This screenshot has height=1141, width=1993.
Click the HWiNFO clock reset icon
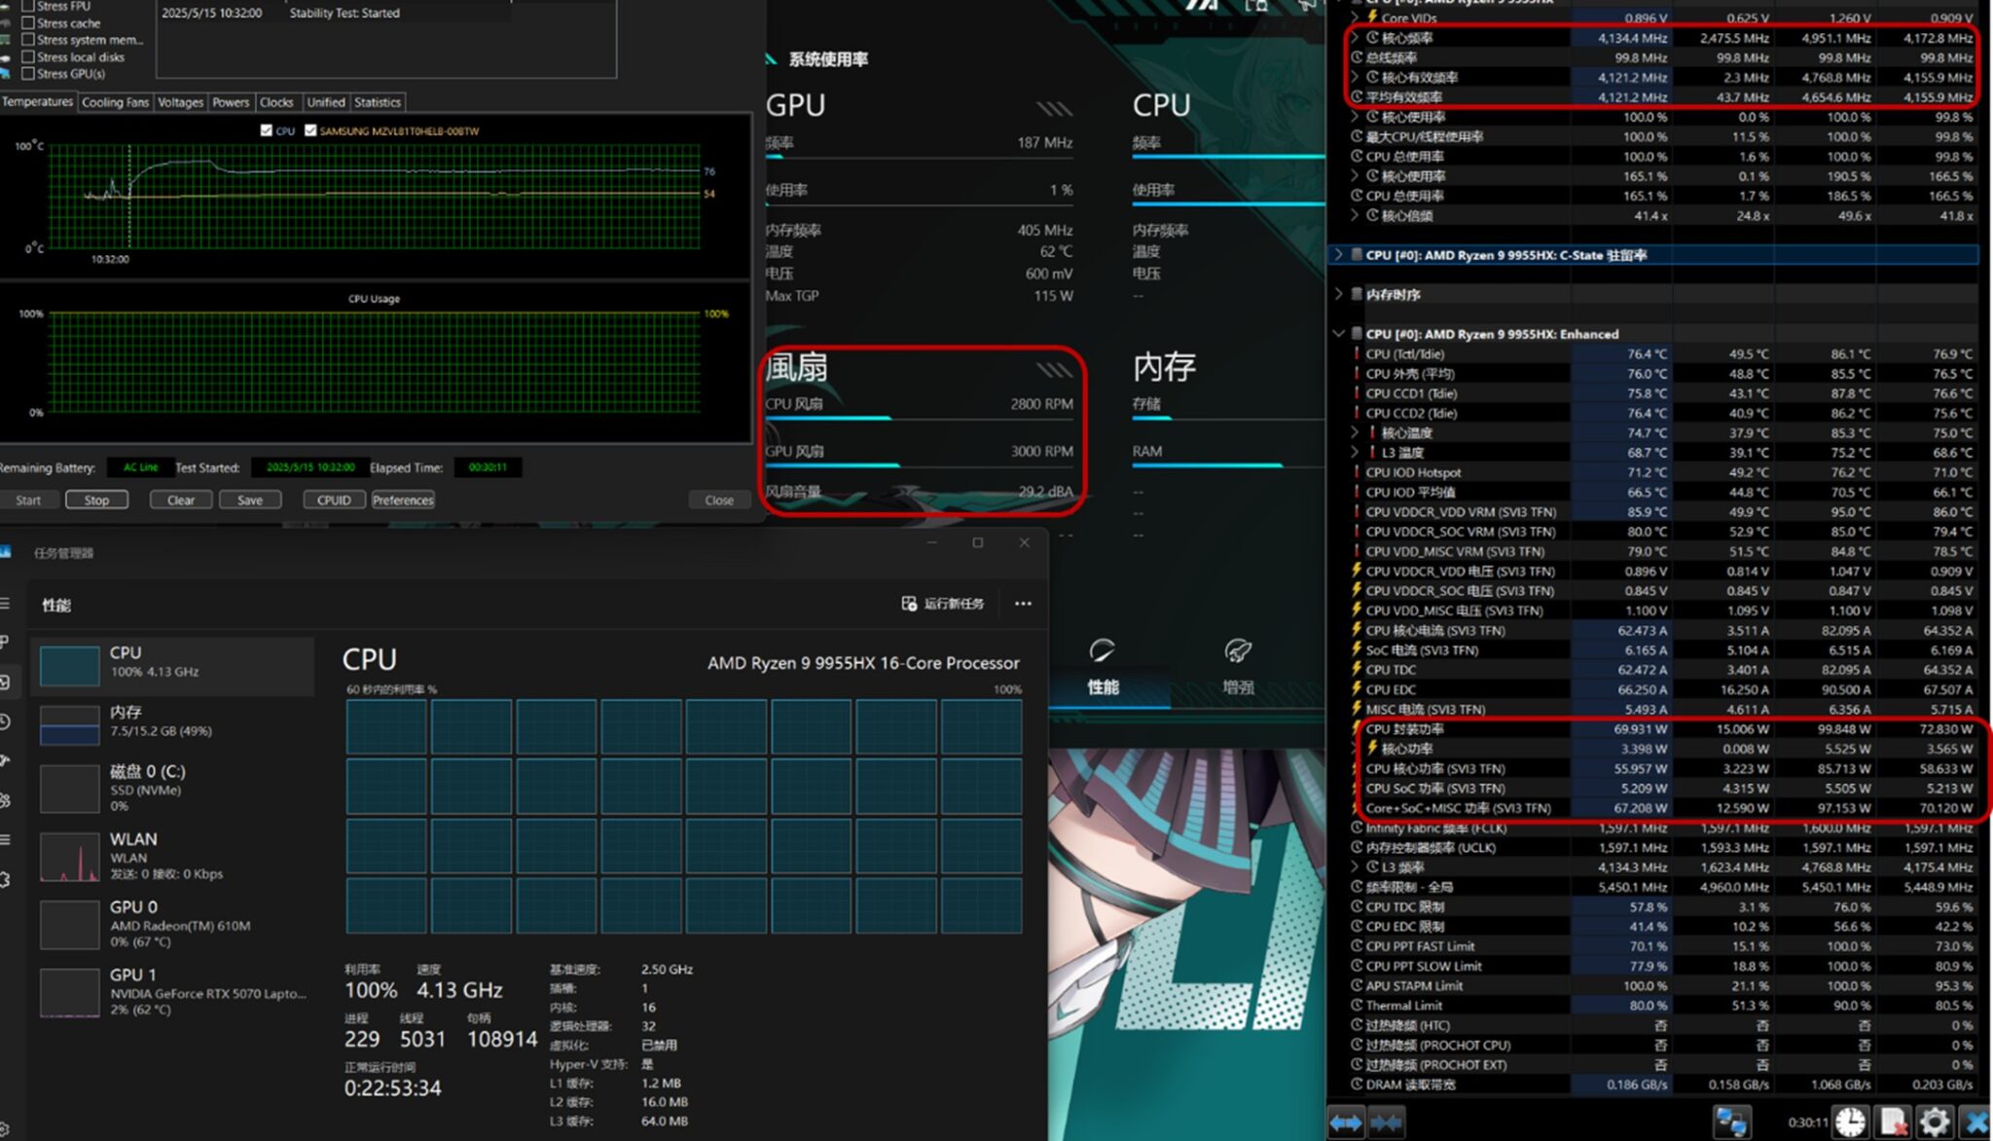pos(1850,1122)
